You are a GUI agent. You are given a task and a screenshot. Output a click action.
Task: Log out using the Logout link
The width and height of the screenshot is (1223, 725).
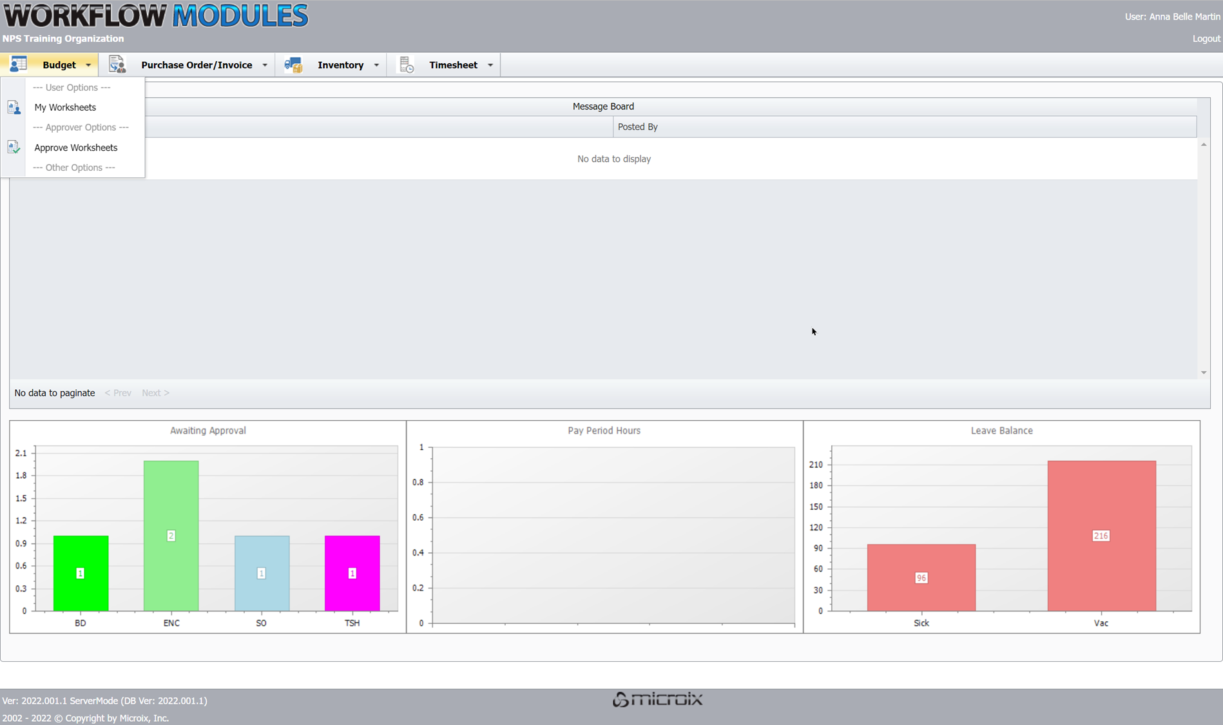(x=1206, y=39)
